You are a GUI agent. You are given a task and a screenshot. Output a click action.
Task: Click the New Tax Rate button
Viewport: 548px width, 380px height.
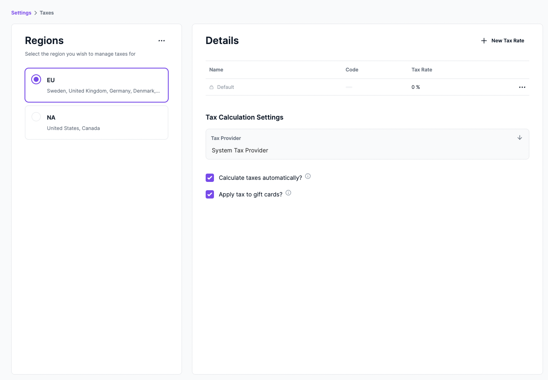click(502, 40)
